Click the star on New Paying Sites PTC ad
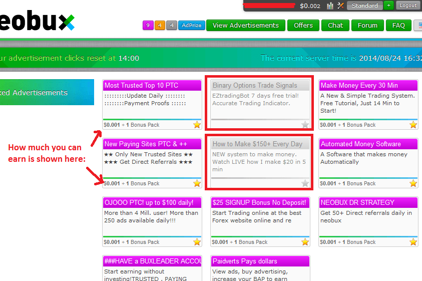 click(197, 183)
